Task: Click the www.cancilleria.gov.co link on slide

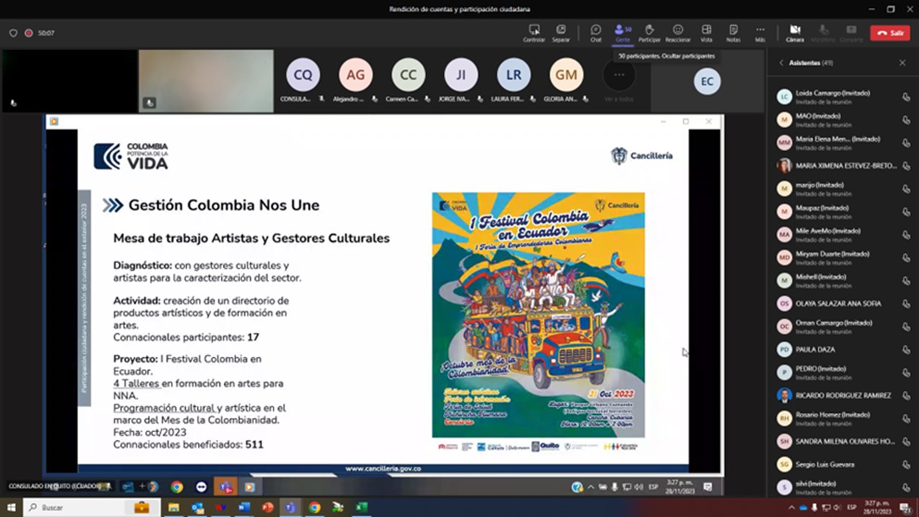Action: (x=383, y=469)
